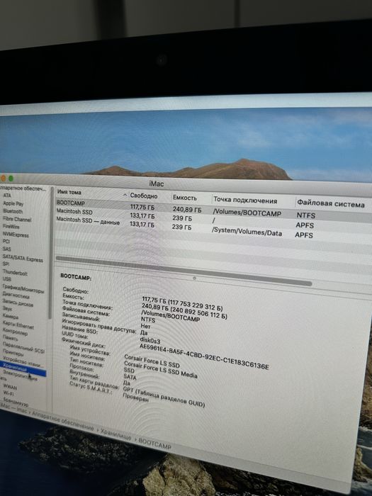
Task: Click the SATA protocol value
Action: click(x=130, y=377)
